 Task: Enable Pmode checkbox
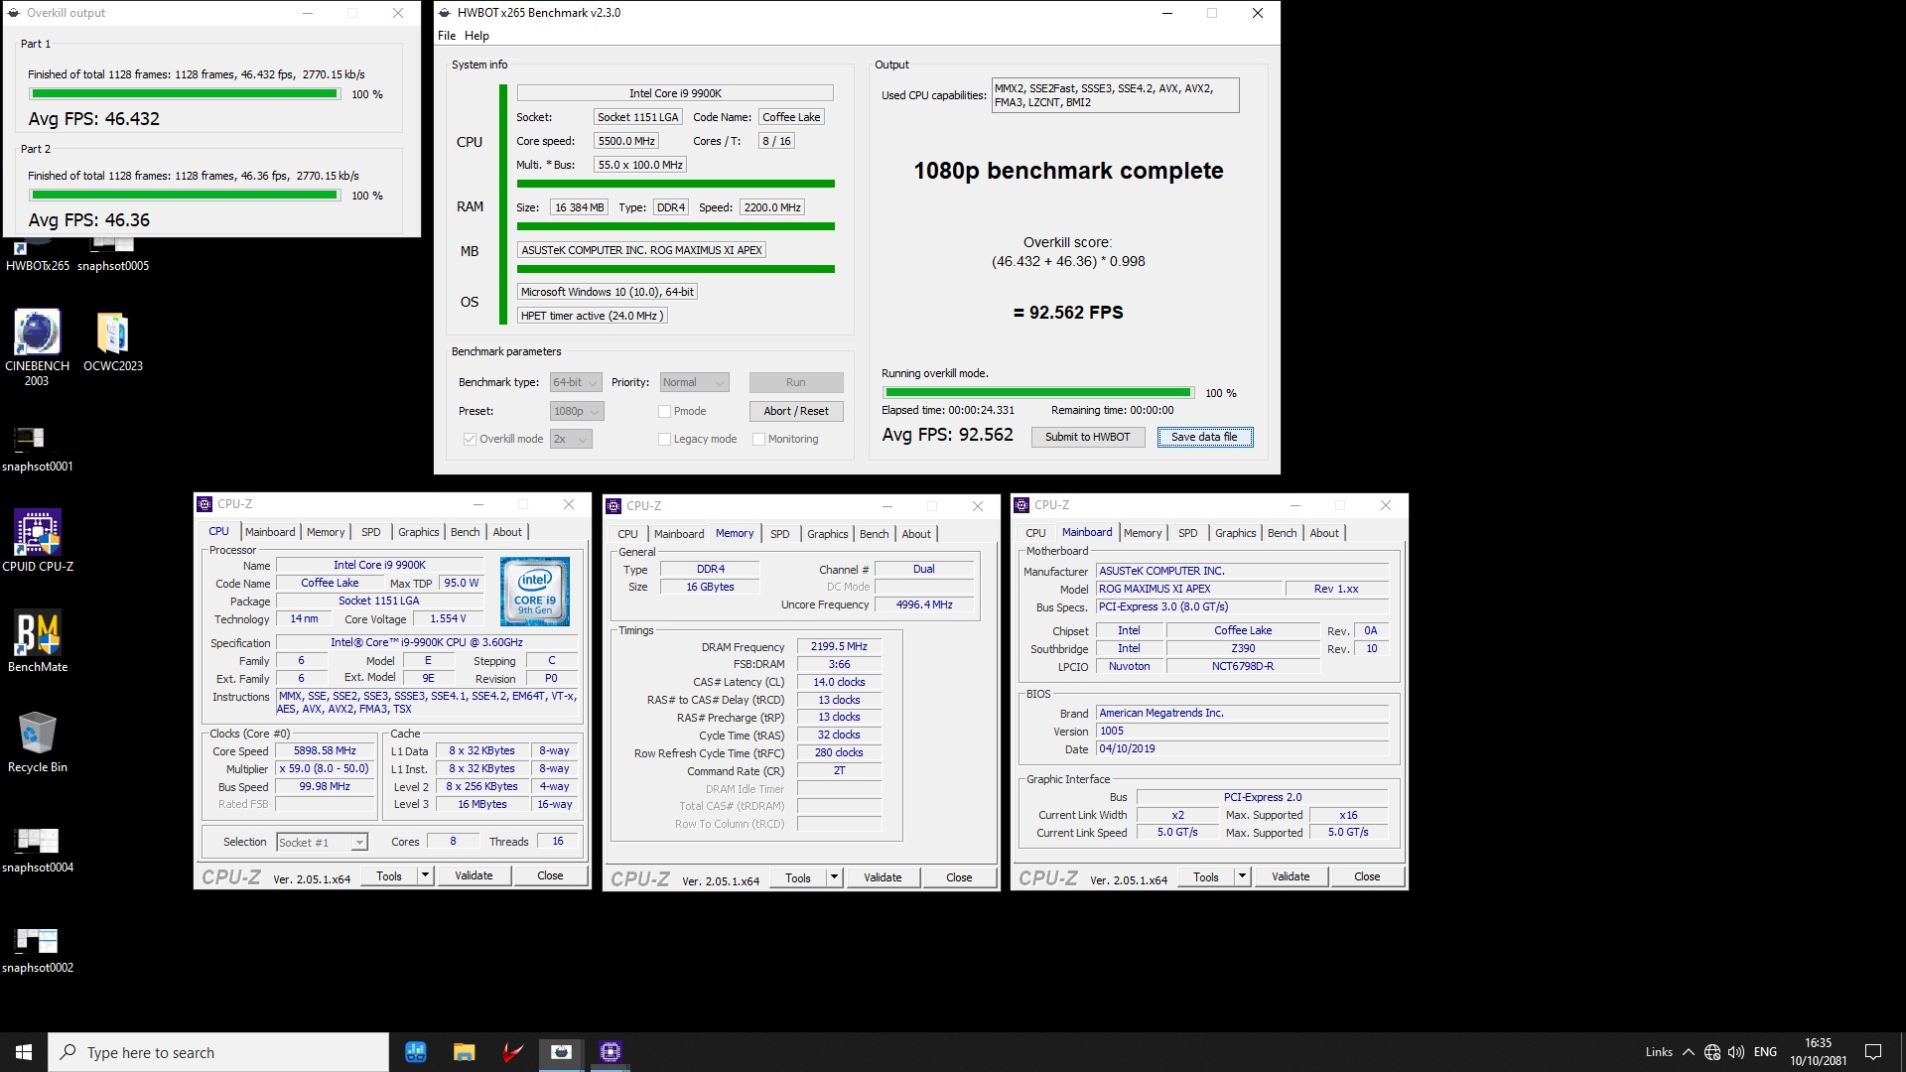pyautogui.click(x=664, y=411)
